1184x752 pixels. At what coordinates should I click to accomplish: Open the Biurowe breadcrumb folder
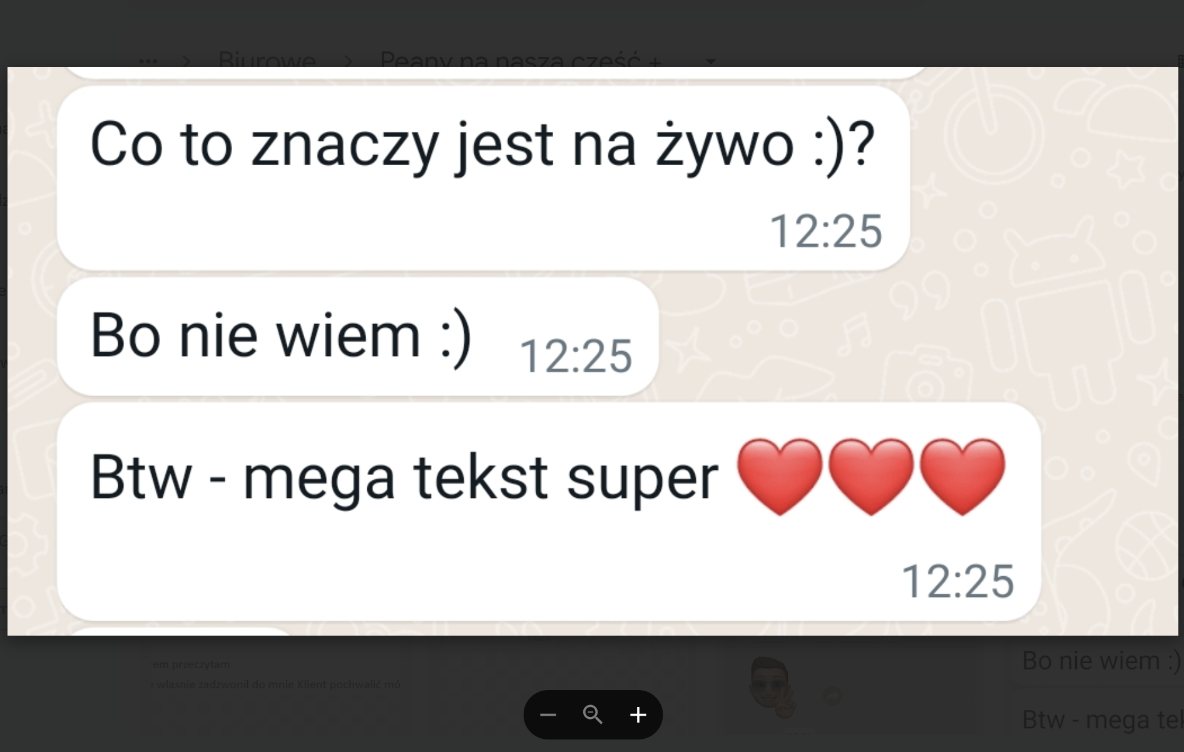pyautogui.click(x=267, y=59)
